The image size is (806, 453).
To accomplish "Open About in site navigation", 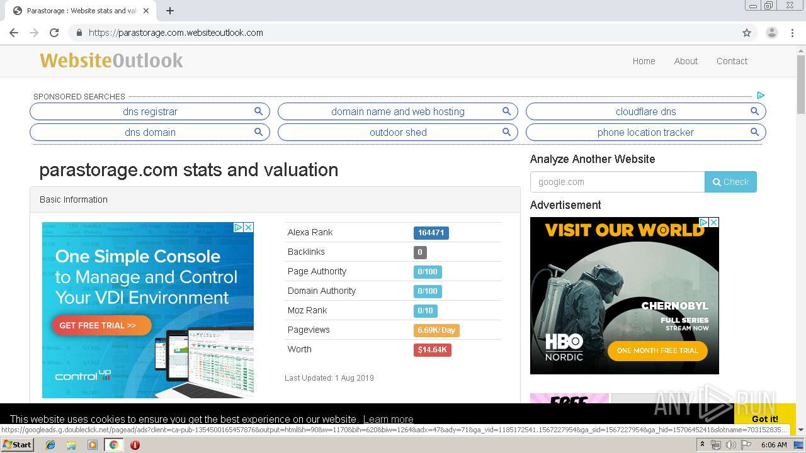I will 686,61.
